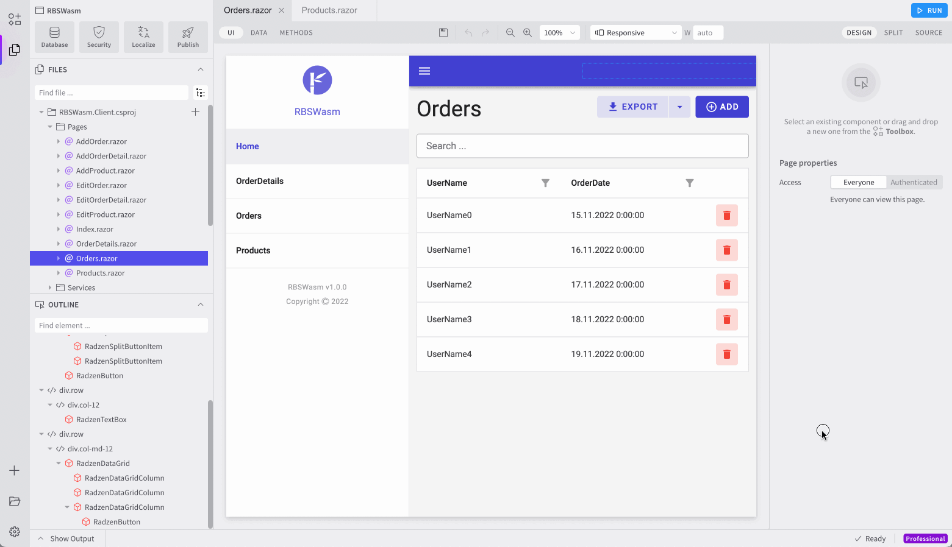Open folder icon in left rail

[15, 501]
